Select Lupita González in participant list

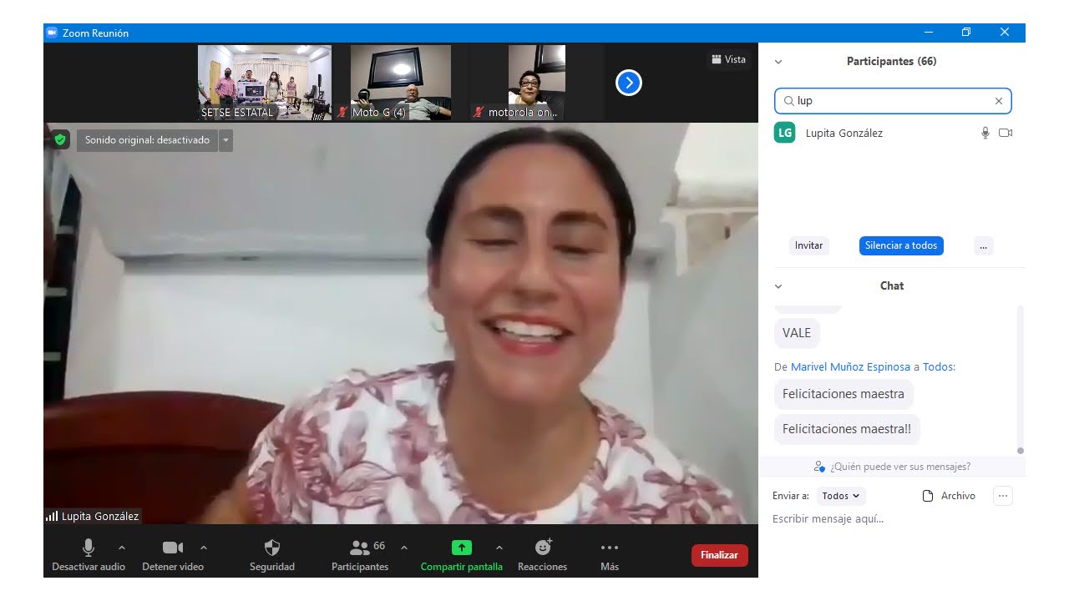pyautogui.click(x=893, y=133)
